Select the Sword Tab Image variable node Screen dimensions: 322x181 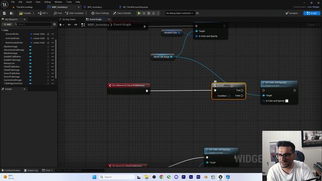163,57
